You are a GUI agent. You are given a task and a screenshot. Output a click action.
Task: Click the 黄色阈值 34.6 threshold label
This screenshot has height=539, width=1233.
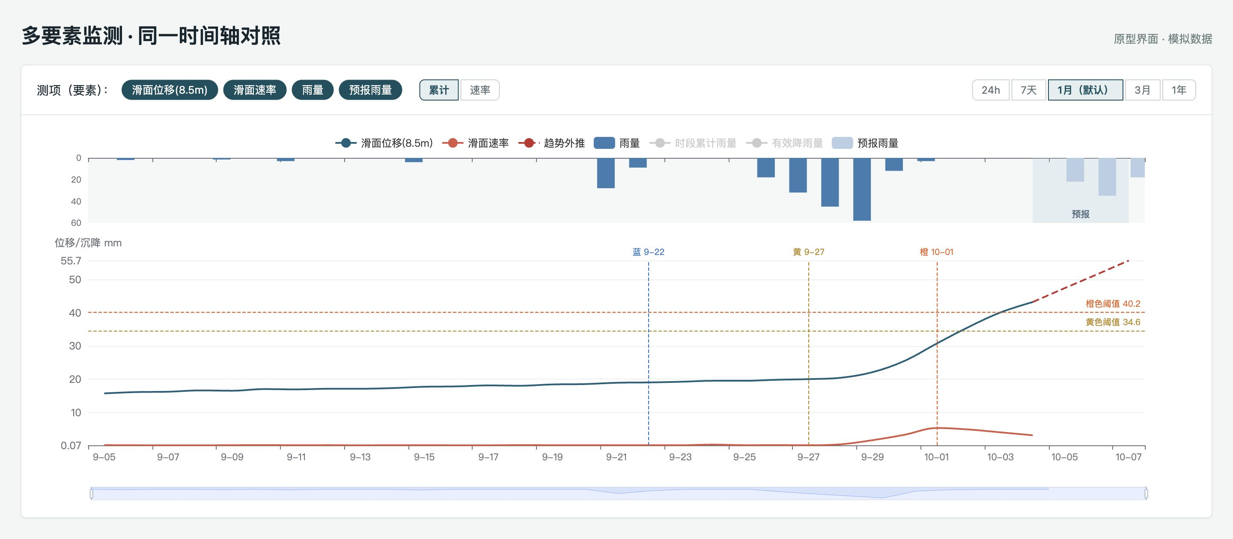(1113, 323)
